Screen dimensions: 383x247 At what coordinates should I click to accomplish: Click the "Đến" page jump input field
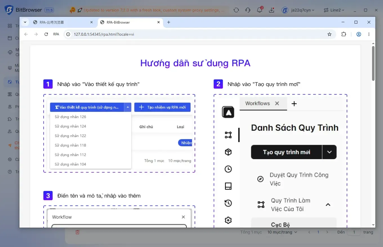click(354, 232)
